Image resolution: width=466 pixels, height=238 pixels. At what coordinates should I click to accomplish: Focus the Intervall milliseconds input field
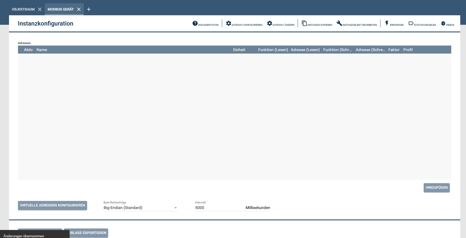[x=218, y=208]
